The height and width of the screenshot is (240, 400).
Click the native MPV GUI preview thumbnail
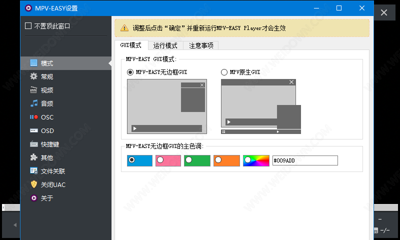point(261,106)
